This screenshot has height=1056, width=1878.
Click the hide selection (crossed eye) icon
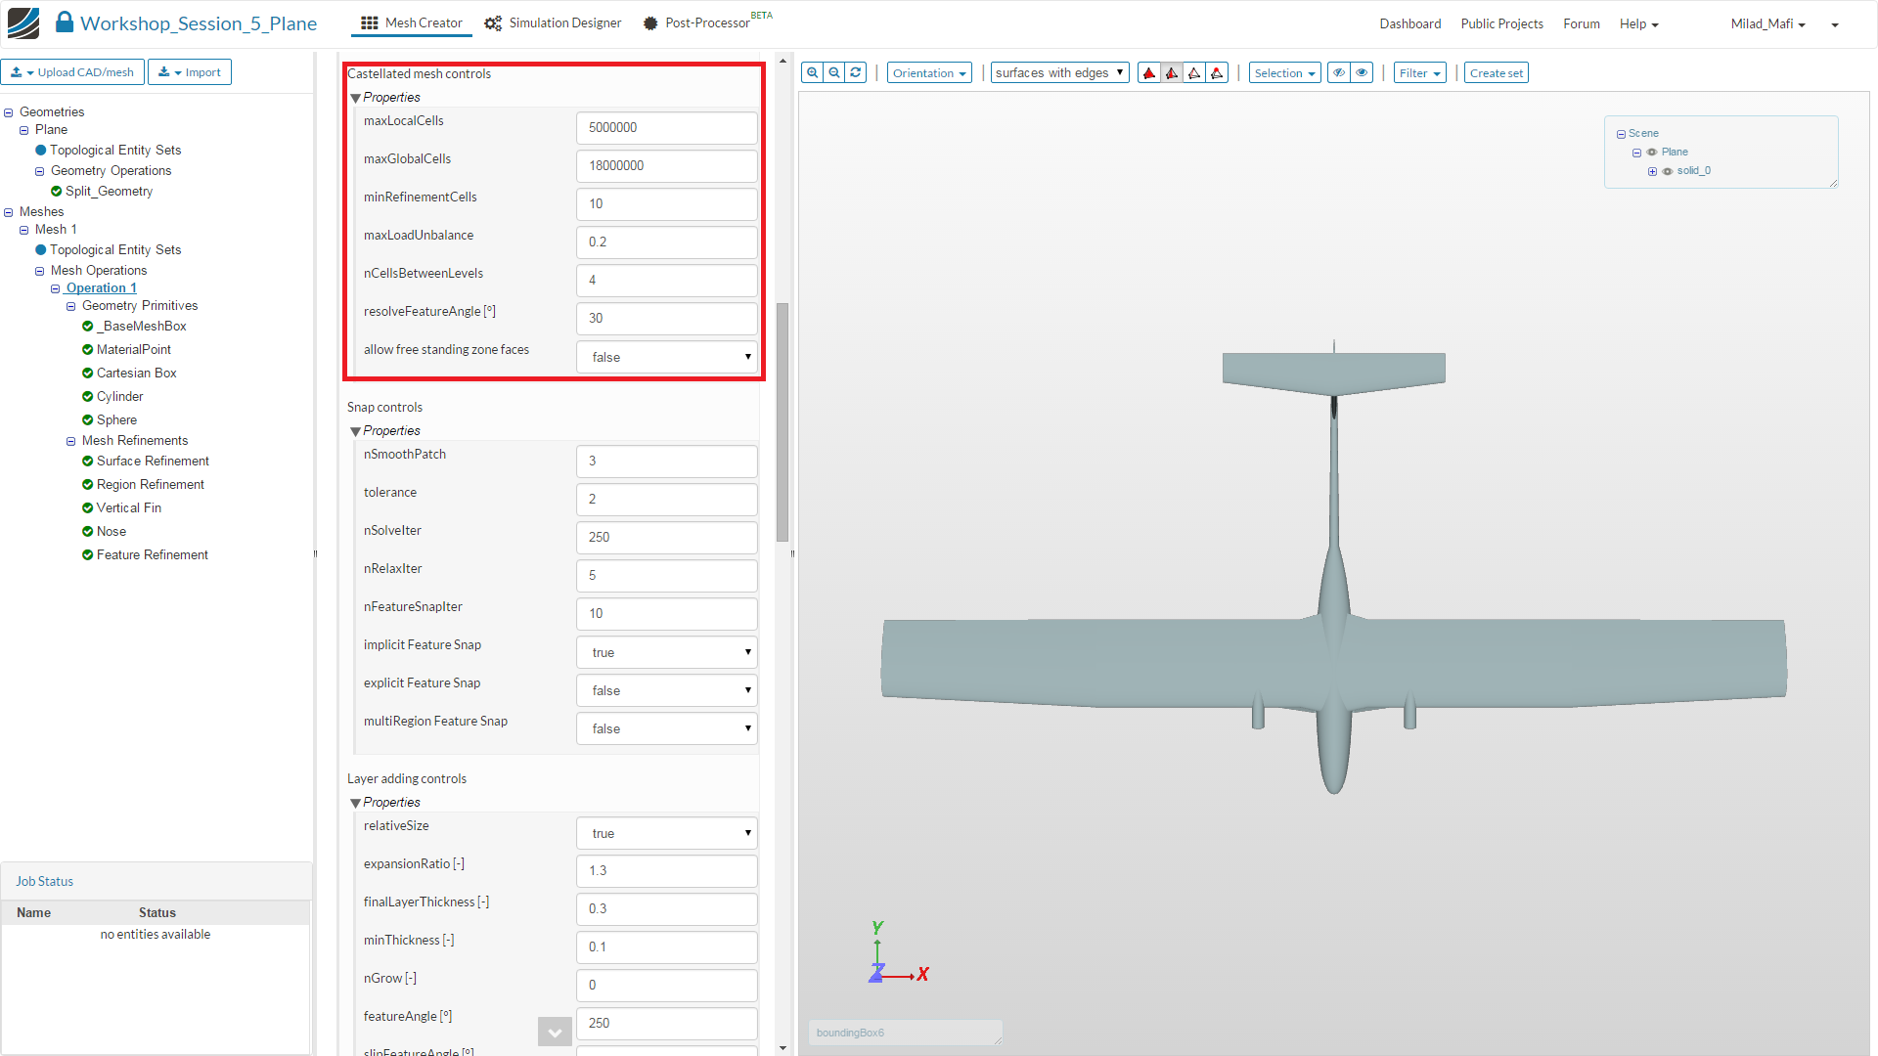click(1339, 73)
